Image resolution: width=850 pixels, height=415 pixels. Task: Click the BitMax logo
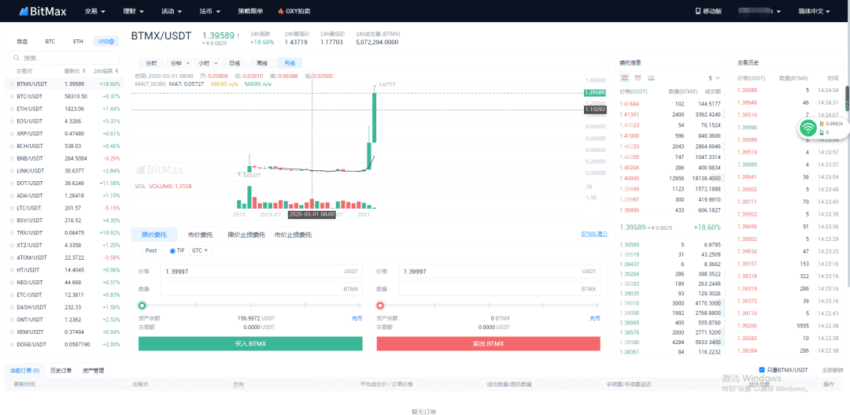[44, 11]
